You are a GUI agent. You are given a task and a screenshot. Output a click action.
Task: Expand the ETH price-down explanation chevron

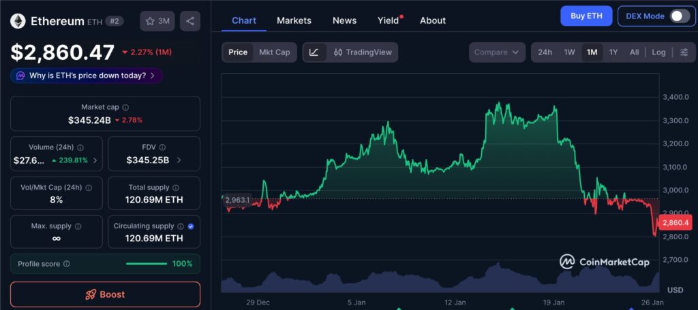(153, 75)
